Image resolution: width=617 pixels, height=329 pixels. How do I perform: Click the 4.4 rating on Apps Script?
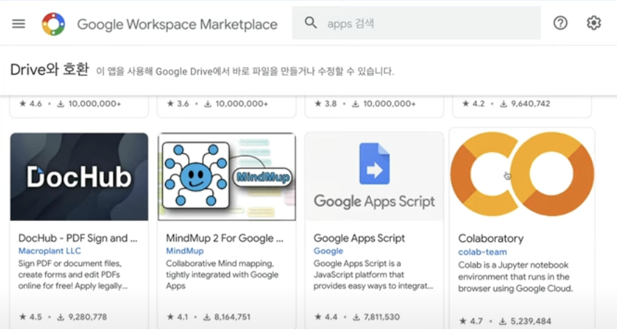tap(325, 316)
